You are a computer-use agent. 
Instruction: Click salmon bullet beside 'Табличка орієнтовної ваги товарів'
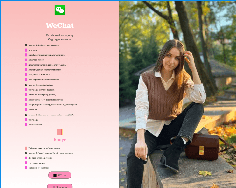click(x=26, y=148)
